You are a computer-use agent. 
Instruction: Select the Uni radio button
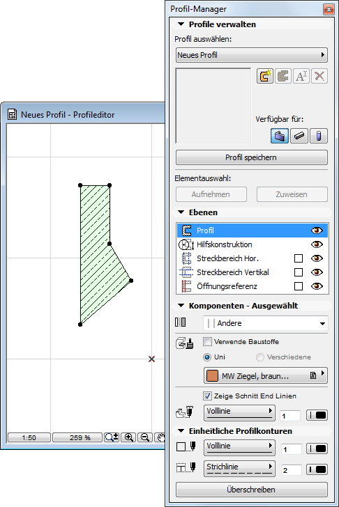(207, 357)
